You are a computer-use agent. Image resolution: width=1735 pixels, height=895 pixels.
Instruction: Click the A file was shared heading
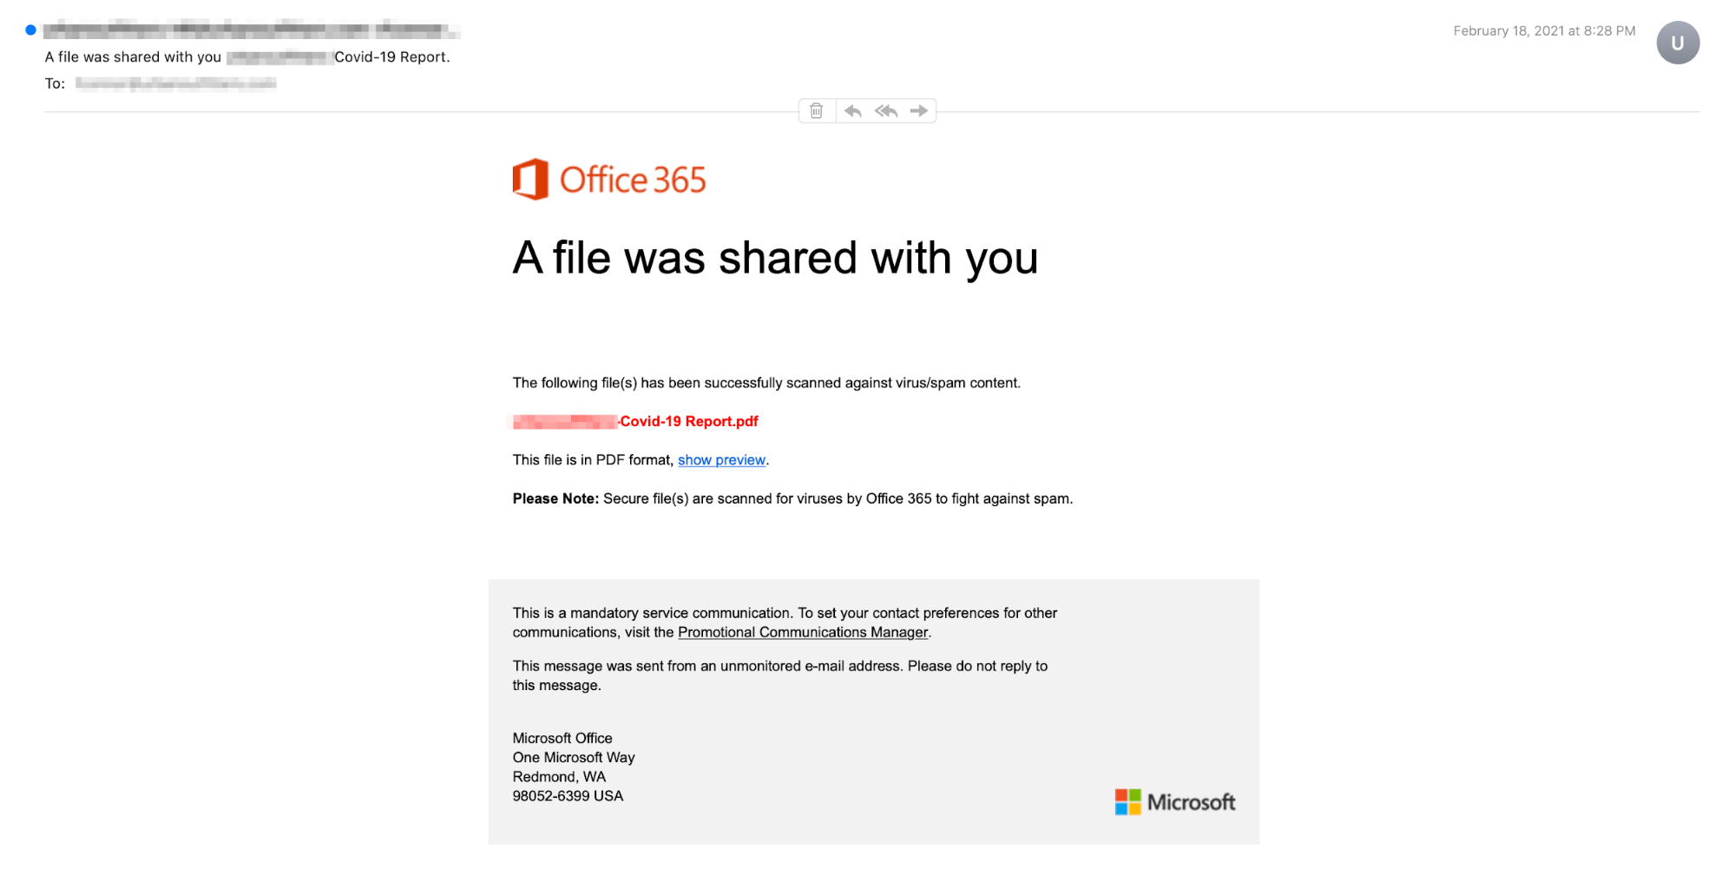tap(774, 258)
